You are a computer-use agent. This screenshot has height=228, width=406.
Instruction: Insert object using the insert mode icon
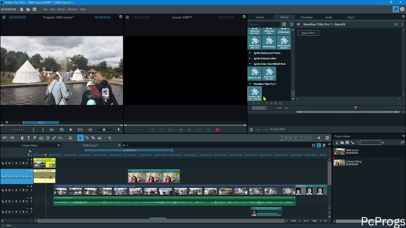70,138
